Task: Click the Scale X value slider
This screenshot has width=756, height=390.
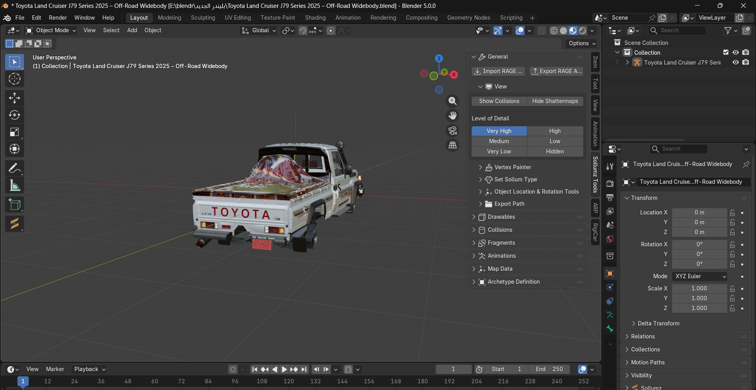Action: (699, 288)
